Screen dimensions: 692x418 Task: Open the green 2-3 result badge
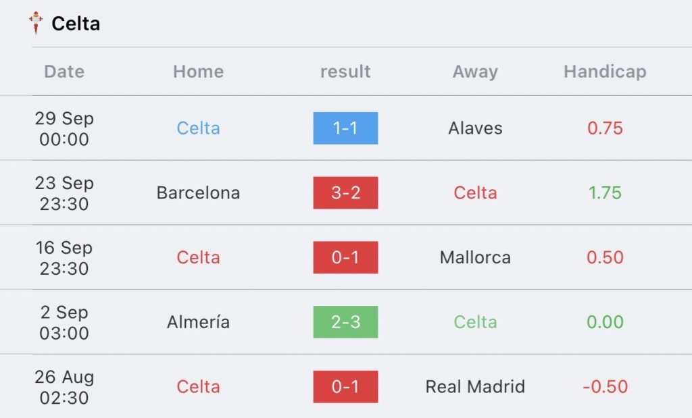pyautogui.click(x=345, y=322)
